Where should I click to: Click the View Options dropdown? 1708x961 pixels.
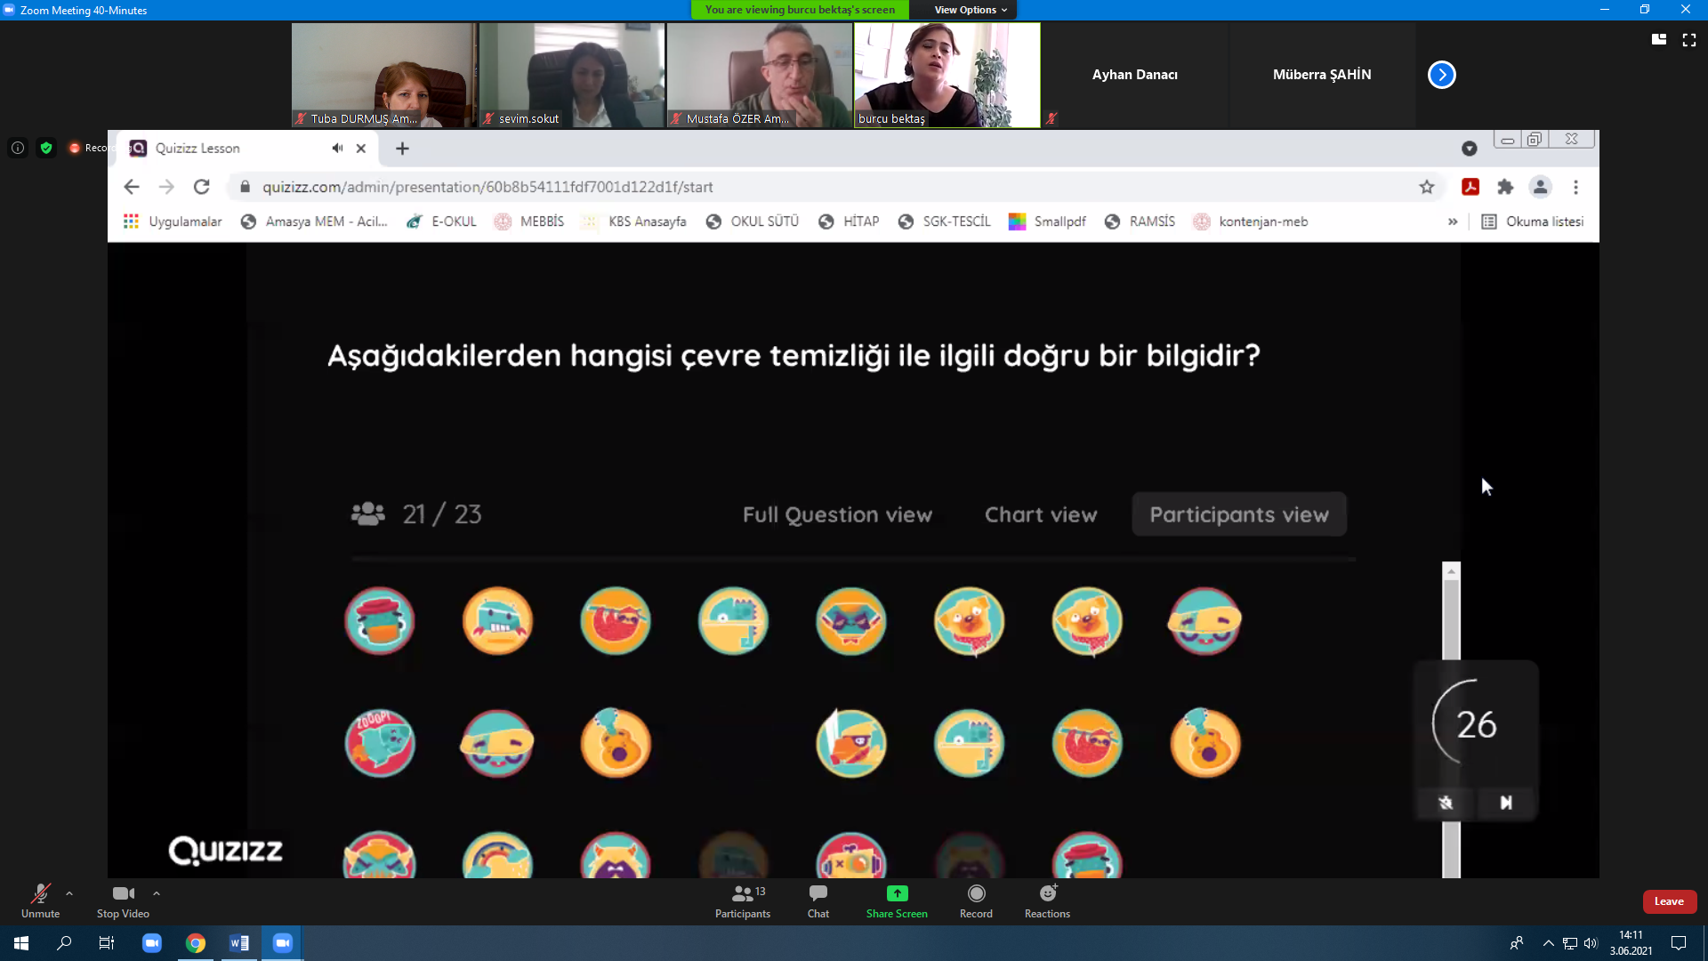click(969, 10)
